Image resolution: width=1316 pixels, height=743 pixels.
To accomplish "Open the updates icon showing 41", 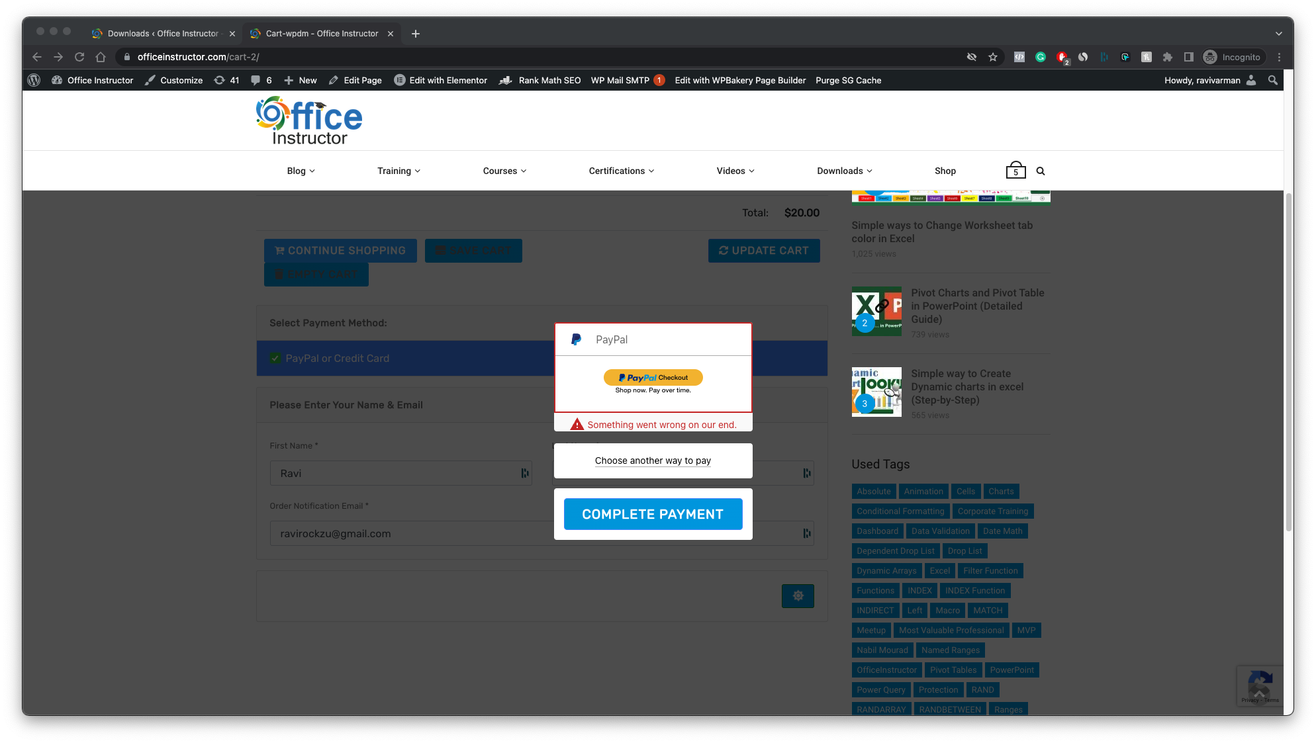I will coord(226,80).
